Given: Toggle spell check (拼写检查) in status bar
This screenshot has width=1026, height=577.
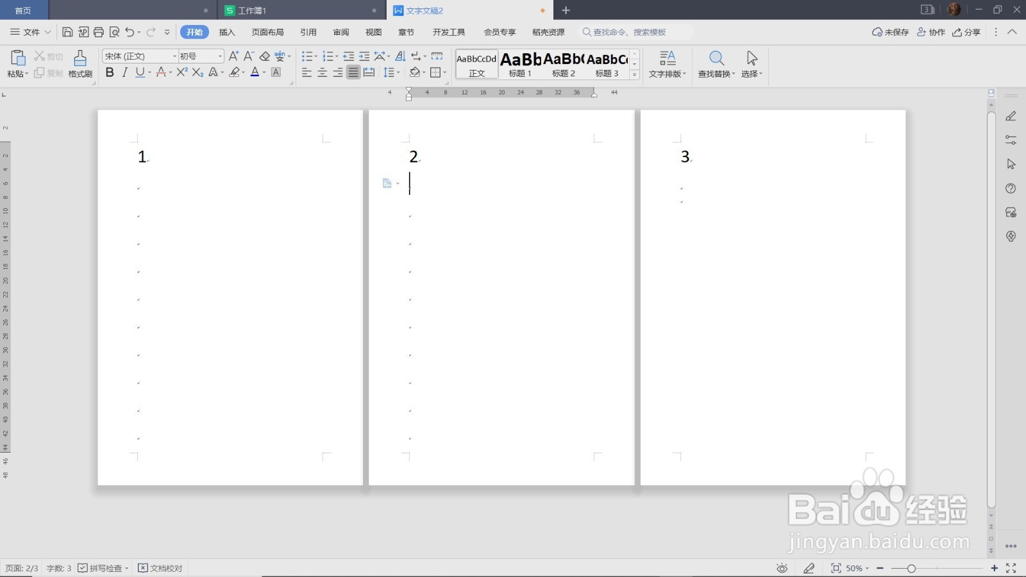Looking at the screenshot, I should [x=103, y=568].
